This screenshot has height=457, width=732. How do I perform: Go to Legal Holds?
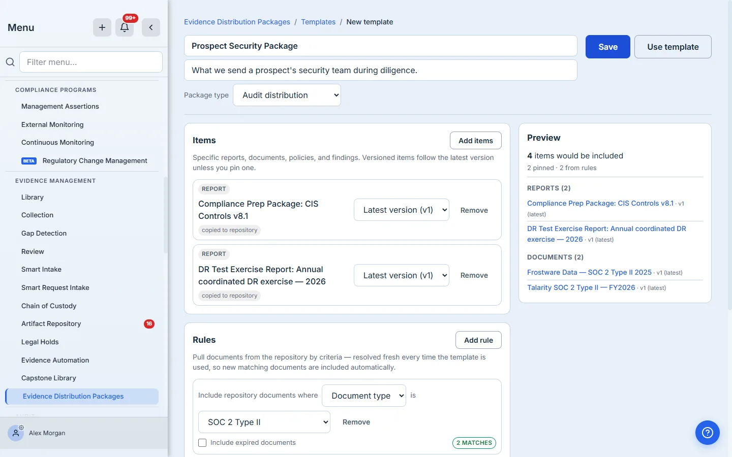[x=40, y=342]
